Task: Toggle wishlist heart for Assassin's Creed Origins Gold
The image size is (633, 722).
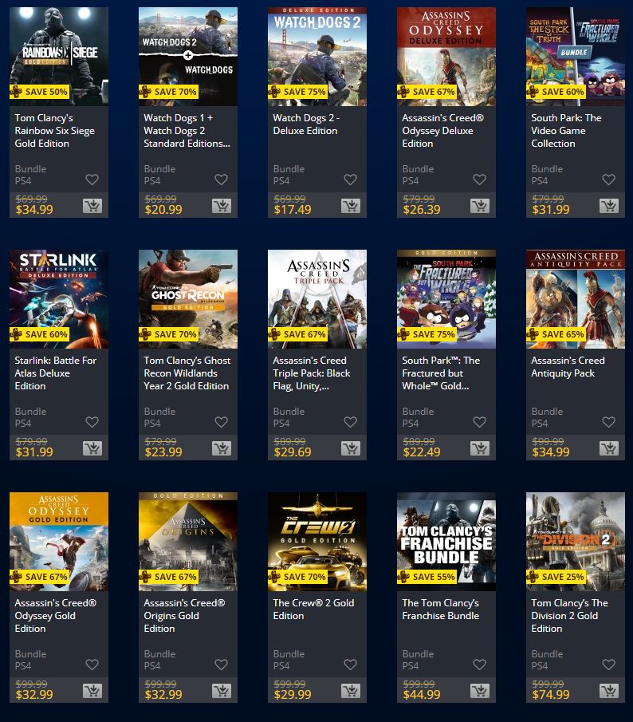Action: [x=222, y=665]
